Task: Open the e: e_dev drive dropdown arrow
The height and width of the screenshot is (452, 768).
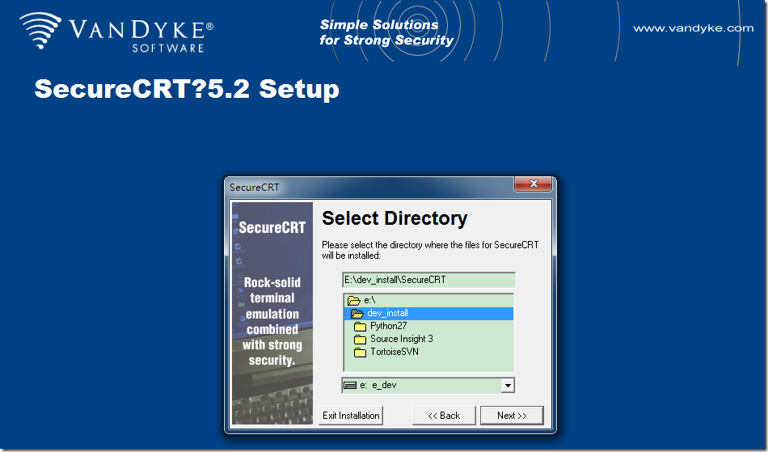Action: click(508, 386)
